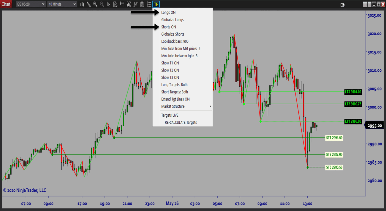Select the drawing tools pencil icon

tap(88, 4)
